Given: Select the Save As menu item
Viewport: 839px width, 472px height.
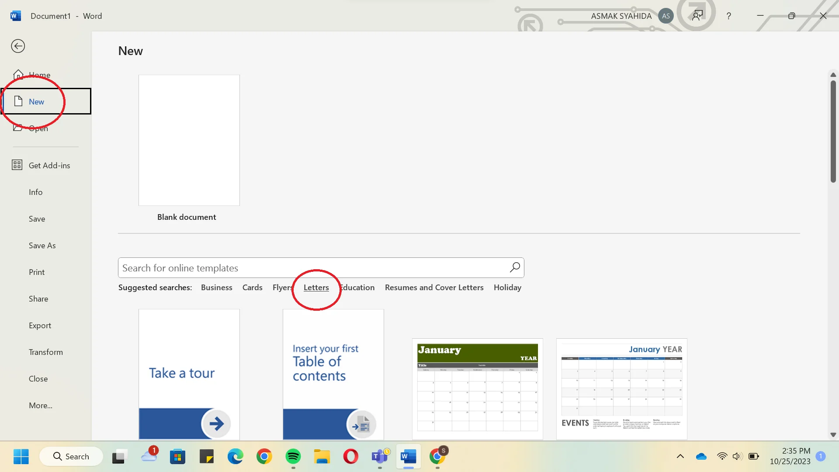Looking at the screenshot, I should pos(42,246).
